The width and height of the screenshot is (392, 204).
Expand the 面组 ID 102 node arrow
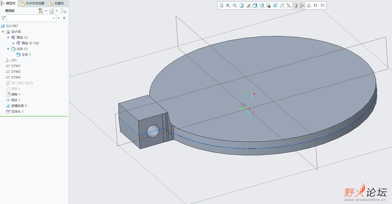point(14,43)
